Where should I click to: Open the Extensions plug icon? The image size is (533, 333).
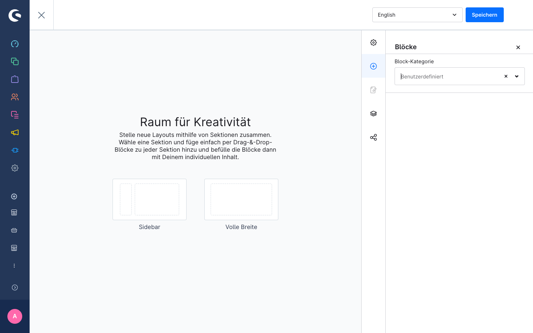15,150
